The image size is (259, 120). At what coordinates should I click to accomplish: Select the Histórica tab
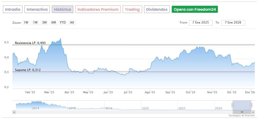click(x=63, y=9)
